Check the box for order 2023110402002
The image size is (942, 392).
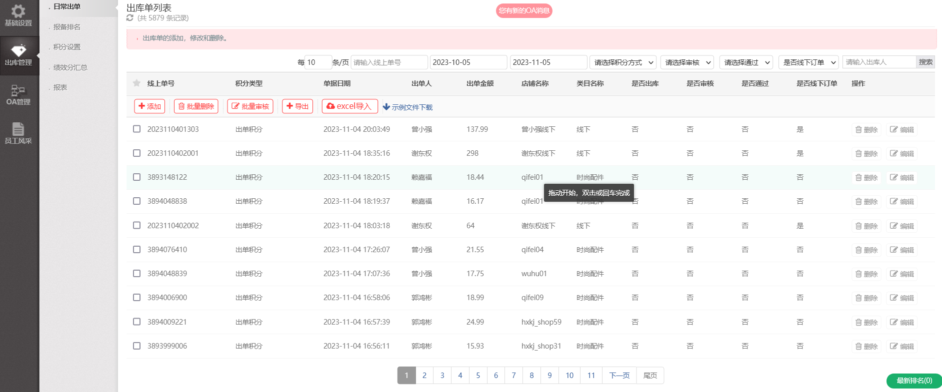point(136,225)
